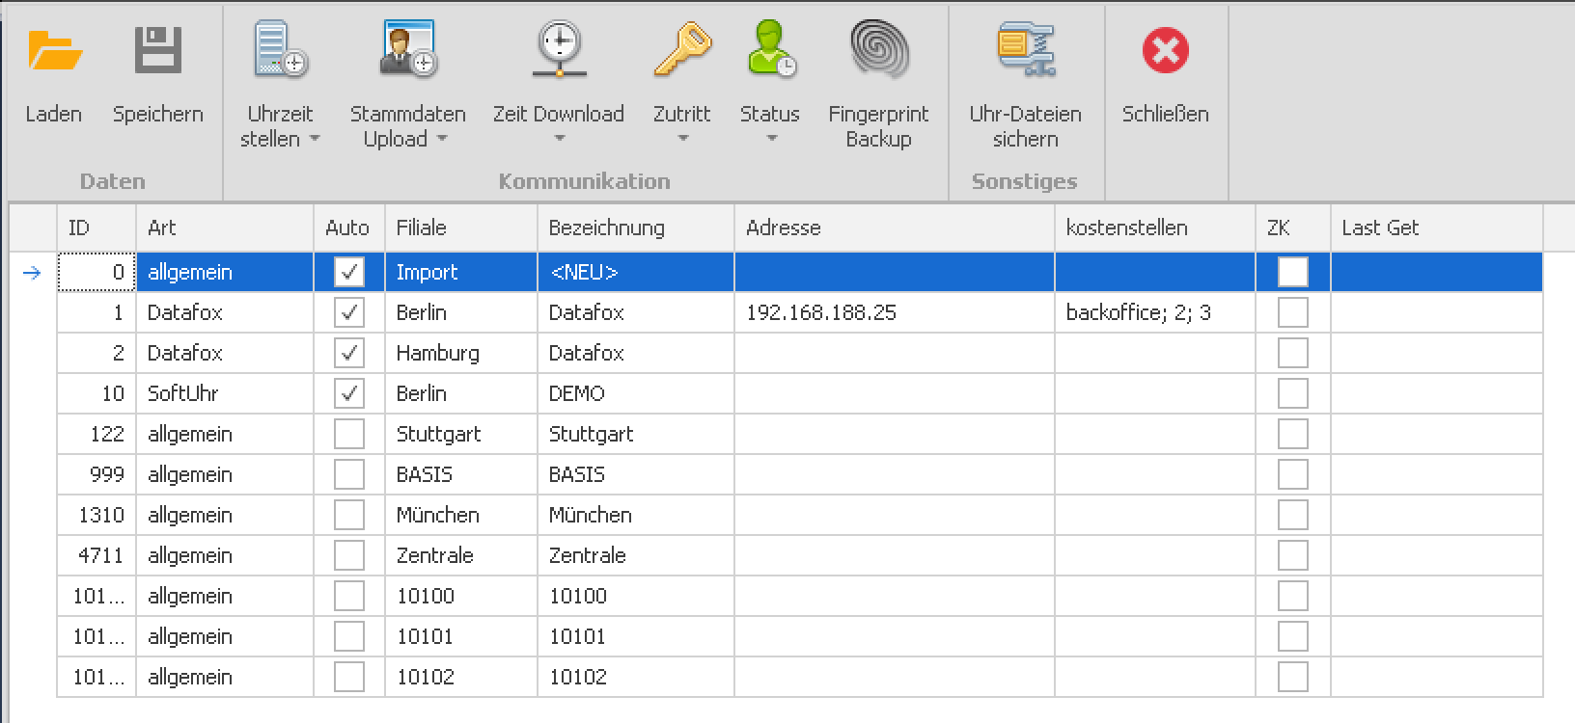Click the red Schließen icon
This screenshot has width=1575, height=723.
tap(1165, 51)
